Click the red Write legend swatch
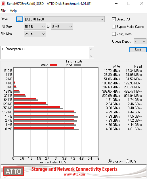Screen dimensions: 147x179 click(x=54, y=65)
